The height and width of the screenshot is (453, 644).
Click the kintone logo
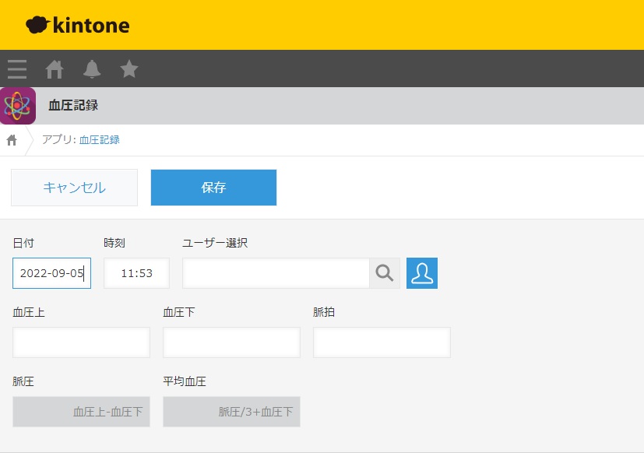78,26
